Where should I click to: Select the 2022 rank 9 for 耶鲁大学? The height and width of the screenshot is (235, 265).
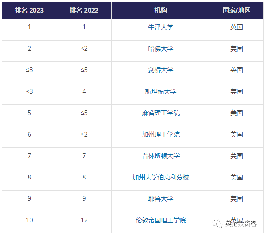point(84,198)
